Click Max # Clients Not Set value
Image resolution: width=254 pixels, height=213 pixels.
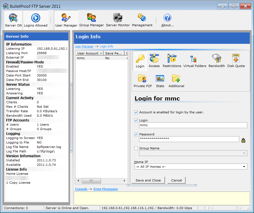coord(43,107)
